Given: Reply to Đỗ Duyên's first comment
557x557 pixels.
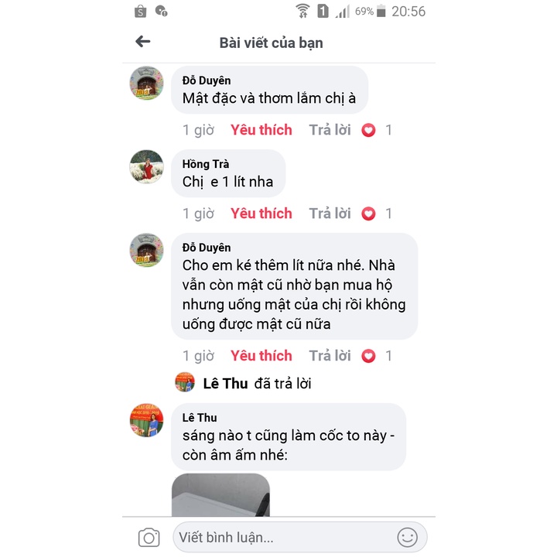Looking at the screenshot, I should click(x=330, y=130).
